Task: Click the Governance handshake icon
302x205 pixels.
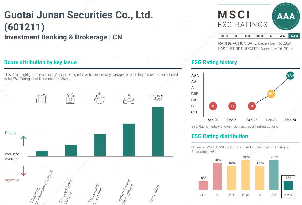Action: [158, 98]
